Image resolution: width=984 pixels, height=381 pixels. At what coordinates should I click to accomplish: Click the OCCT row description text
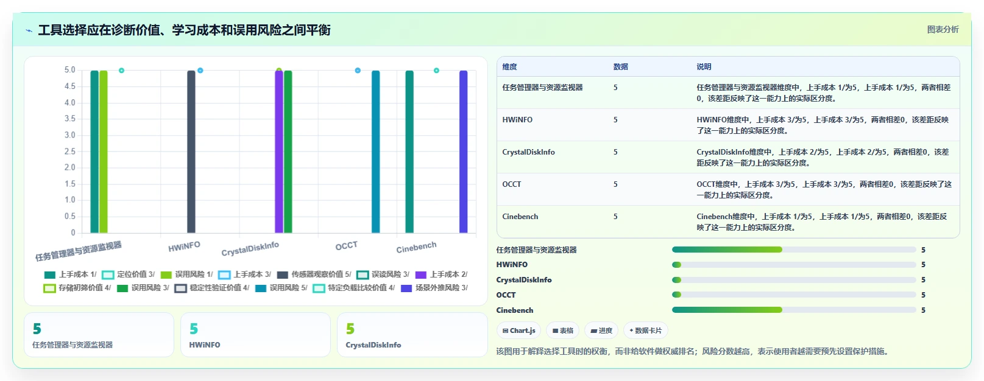(x=824, y=190)
